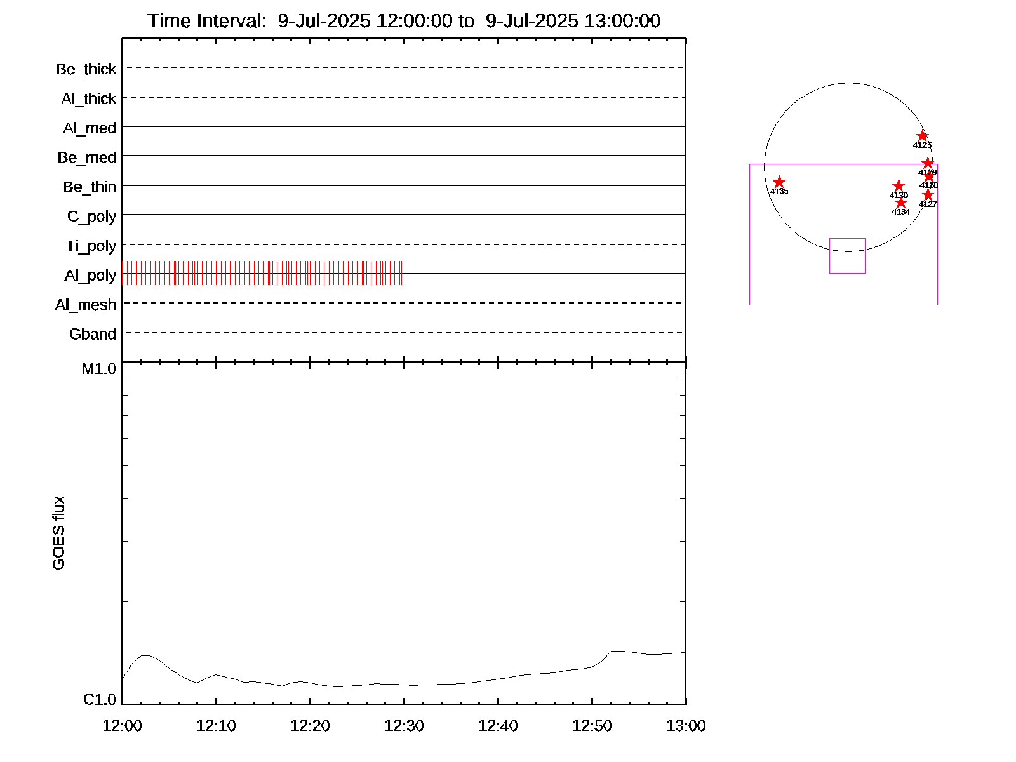
Task: Click the Be_thick filter label
Action: (x=86, y=69)
